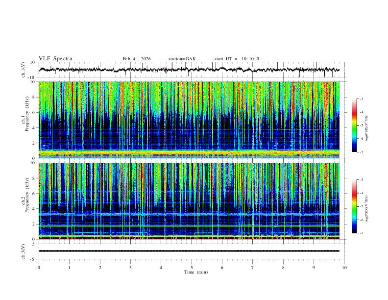Screen dimensions: 388x300
Task: Select the date text "Feb. 4 , 2026"
Action: [x=137, y=59]
